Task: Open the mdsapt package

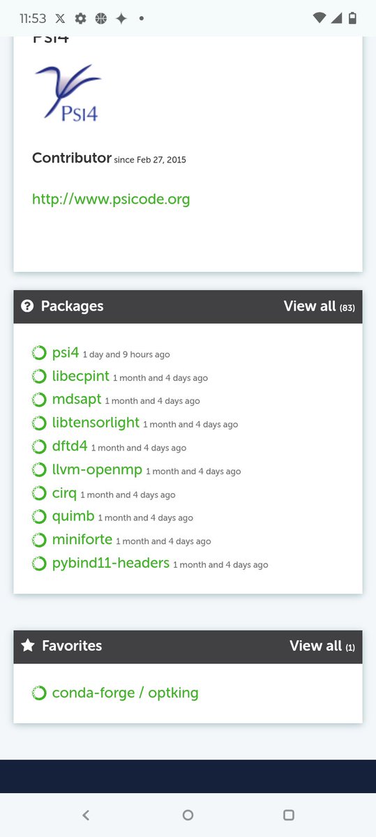Action: click(x=77, y=400)
